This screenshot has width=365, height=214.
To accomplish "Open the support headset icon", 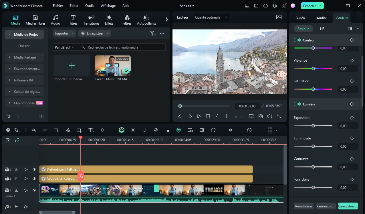I will pyautogui.click(x=275, y=6).
